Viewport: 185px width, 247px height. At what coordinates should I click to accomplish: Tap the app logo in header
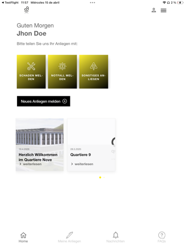tap(27, 10)
